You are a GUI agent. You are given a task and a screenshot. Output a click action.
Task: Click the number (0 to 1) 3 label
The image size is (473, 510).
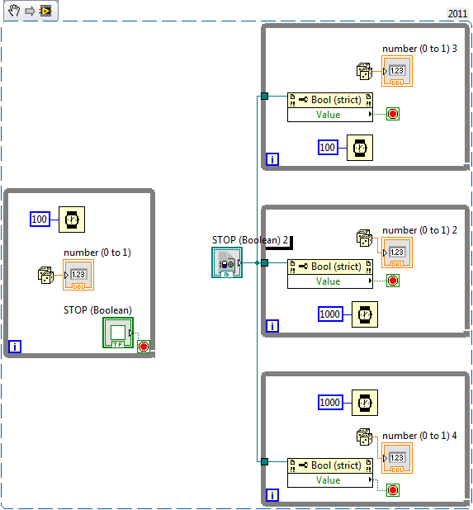[x=419, y=49]
